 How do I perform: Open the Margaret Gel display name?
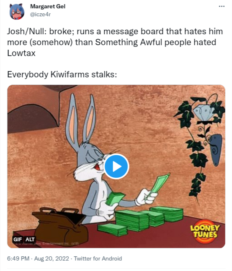(48, 6)
